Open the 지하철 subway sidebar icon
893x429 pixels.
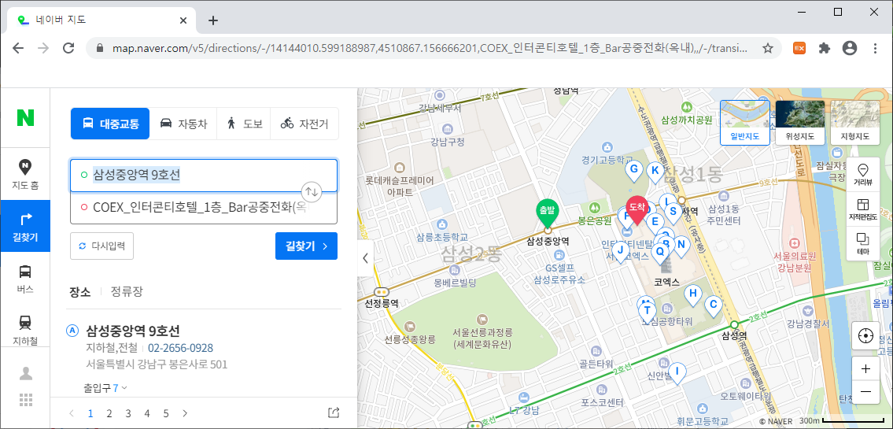[25, 330]
